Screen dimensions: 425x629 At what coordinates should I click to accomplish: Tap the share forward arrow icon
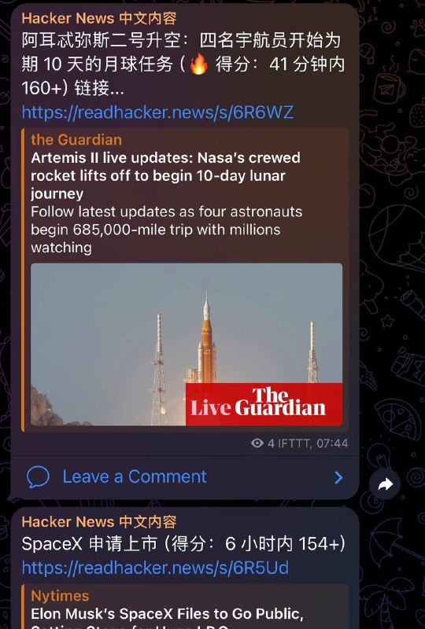(x=385, y=484)
